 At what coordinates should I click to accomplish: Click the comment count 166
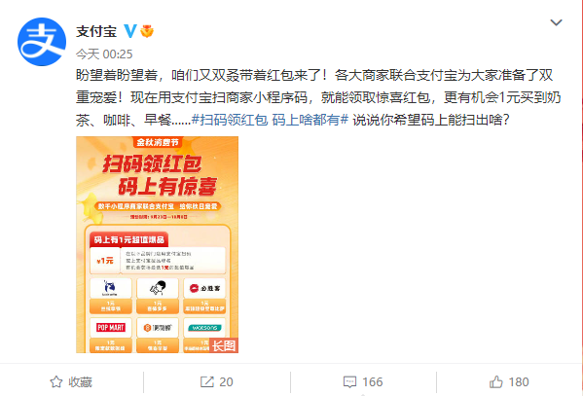[x=372, y=381]
